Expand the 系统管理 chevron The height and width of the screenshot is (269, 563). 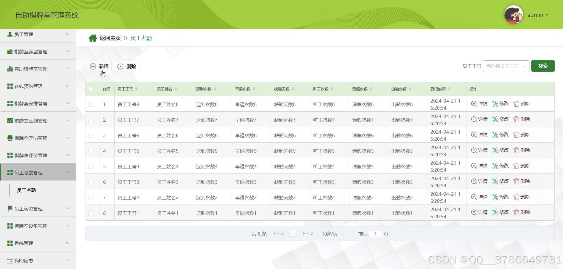tap(68, 243)
